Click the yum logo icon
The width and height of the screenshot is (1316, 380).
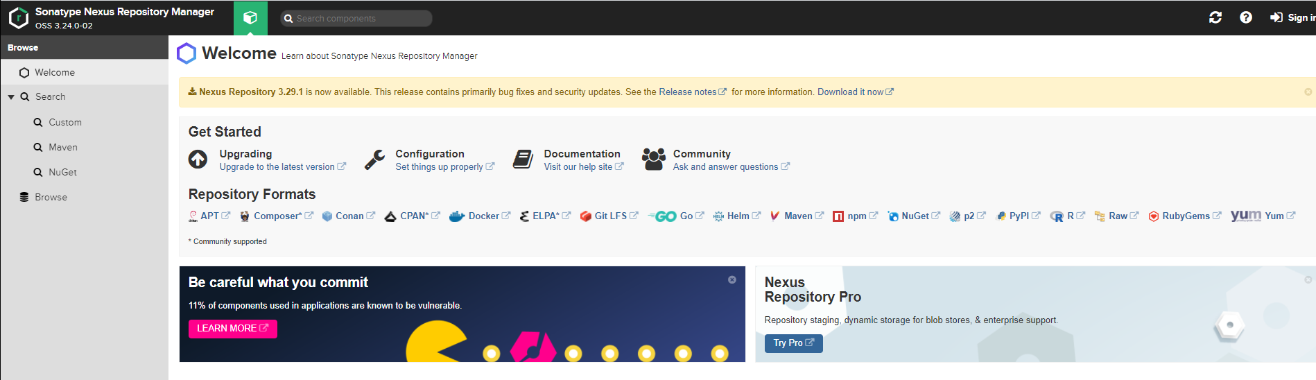tap(1246, 216)
